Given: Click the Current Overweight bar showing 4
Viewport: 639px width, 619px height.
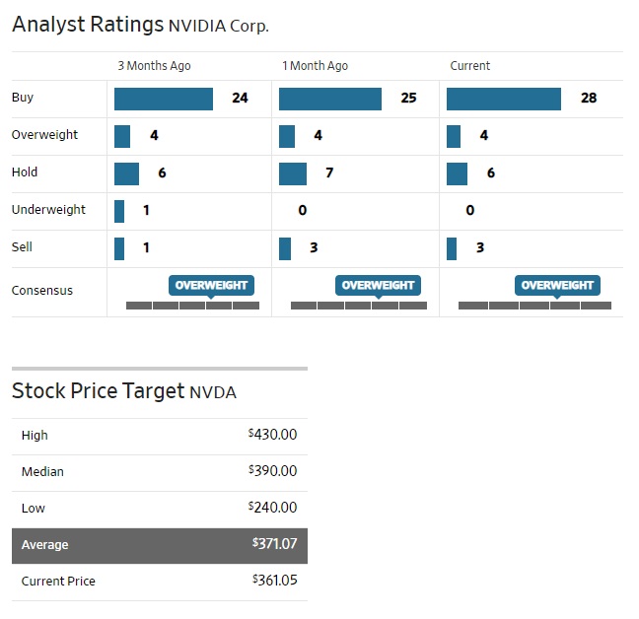Looking at the screenshot, I should pos(454,136).
